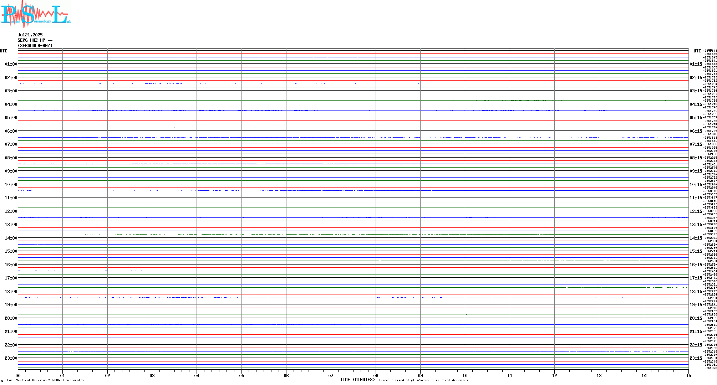Click the 09:00 hour label on left

tap(11, 171)
